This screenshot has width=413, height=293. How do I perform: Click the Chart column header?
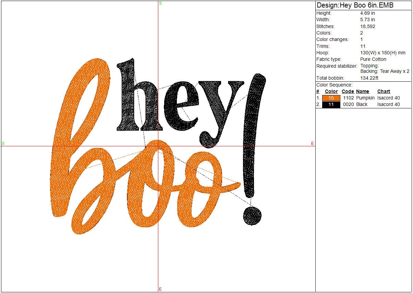384,91
